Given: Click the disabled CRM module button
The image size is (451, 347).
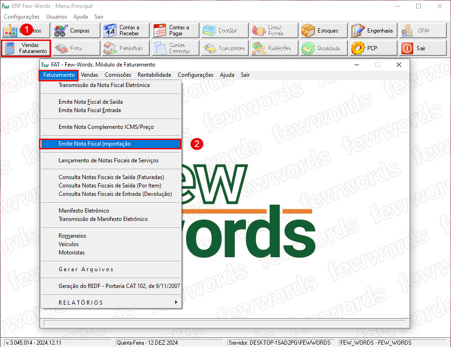Looking at the screenshot, I should pyautogui.click(x=423, y=31).
